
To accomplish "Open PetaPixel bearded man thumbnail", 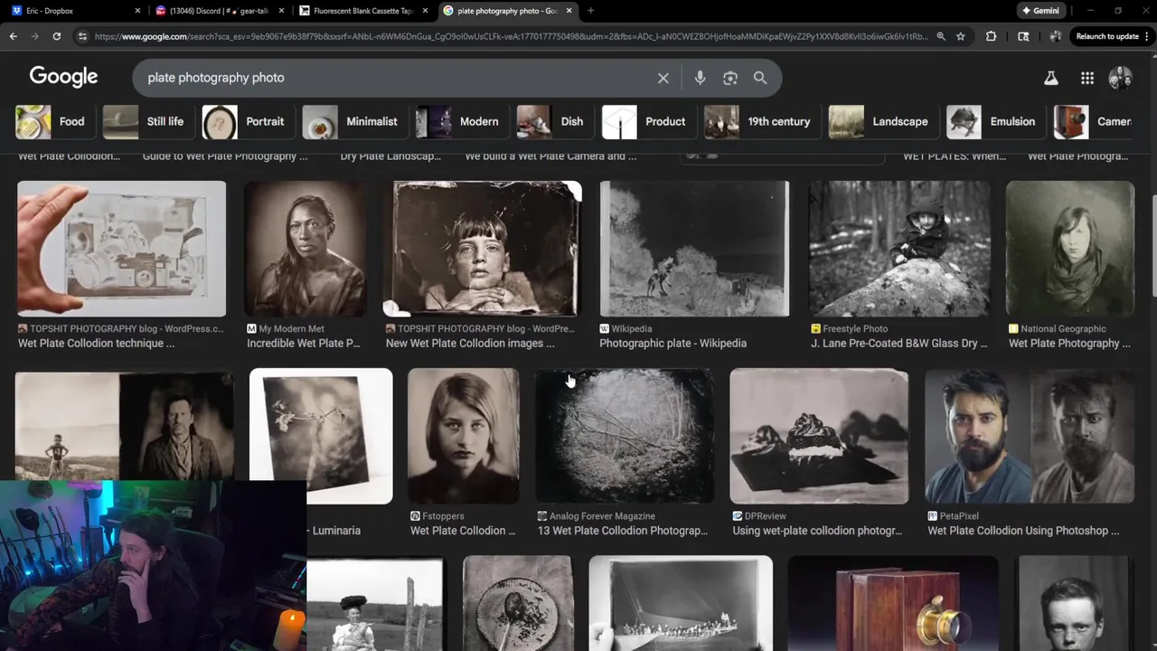I will (1030, 436).
